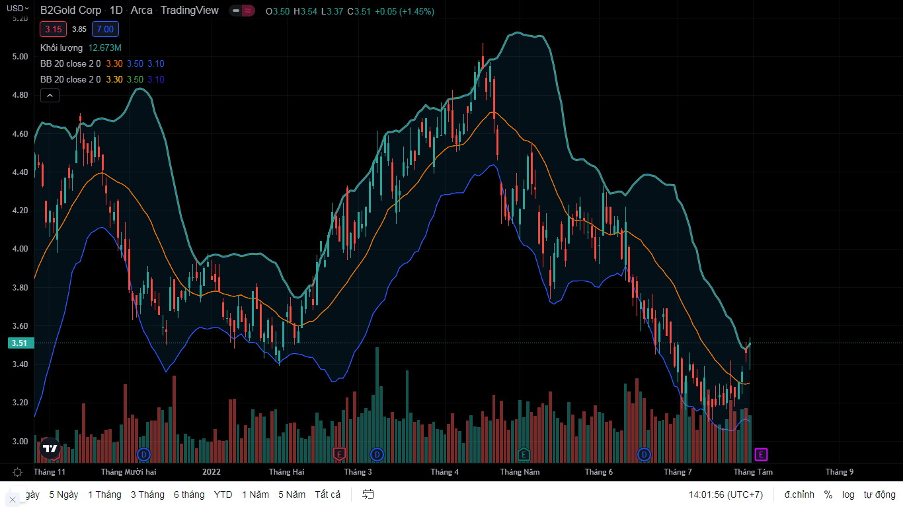Toggle tự động auto scale
The width and height of the screenshot is (903, 507).
pos(879,494)
